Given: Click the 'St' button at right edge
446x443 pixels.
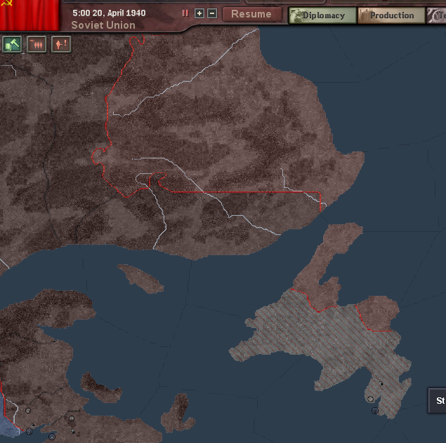Looking at the screenshot, I should [438, 401].
